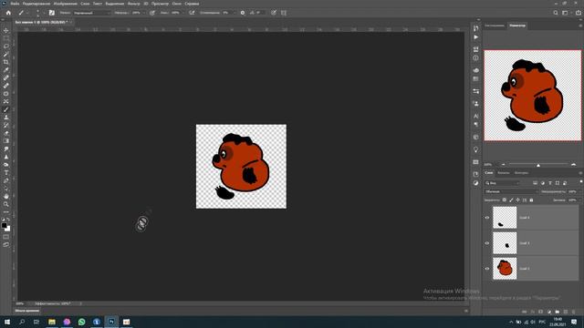Click the Navigator preview thumbnail

(533, 96)
